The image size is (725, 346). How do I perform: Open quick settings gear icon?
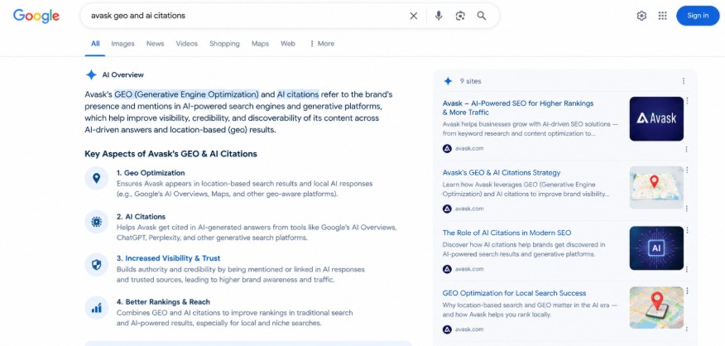point(641,16)
